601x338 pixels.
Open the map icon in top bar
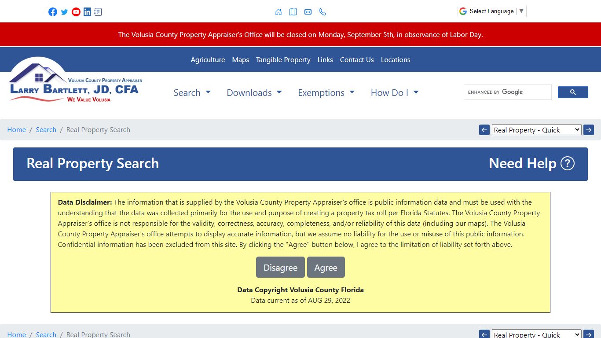293,12
